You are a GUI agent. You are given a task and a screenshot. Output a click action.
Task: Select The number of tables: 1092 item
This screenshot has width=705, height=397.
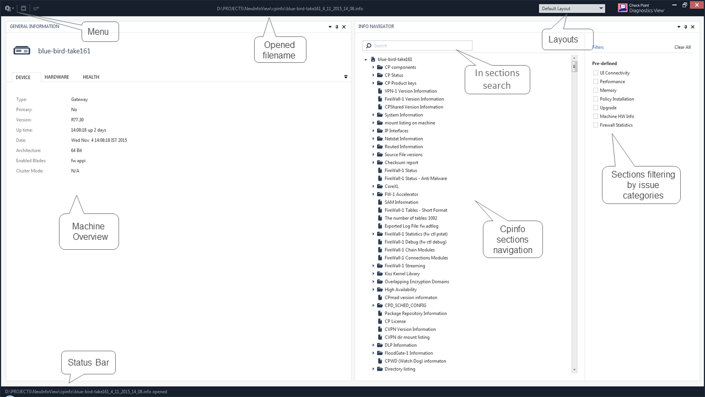tap(411, 218)
